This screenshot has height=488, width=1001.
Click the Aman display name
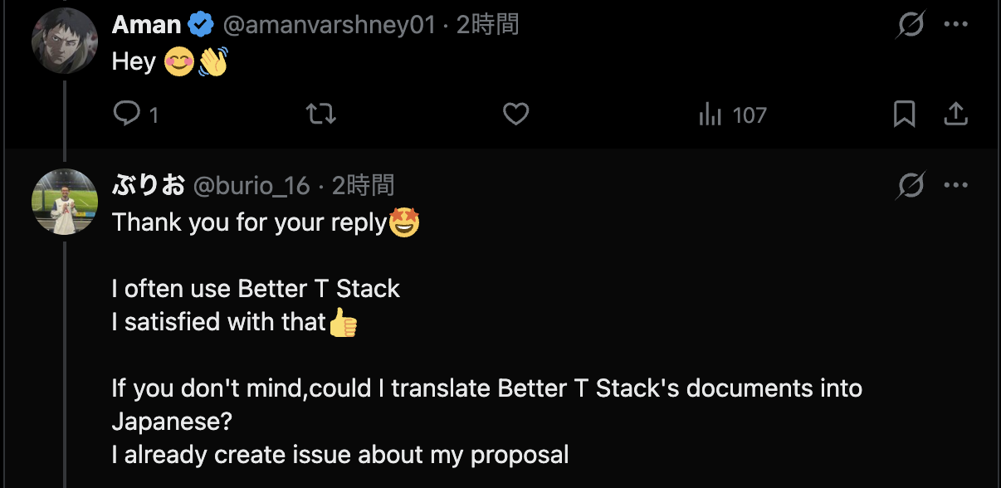[x=146, y=25]
